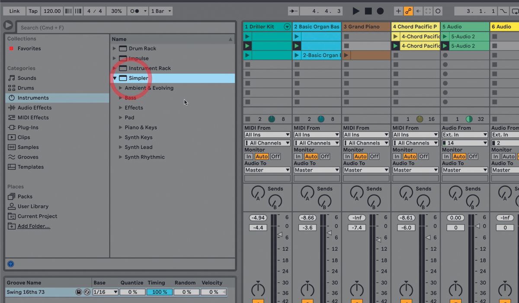
Task: Click the browser Search field
Action: (x=125, y=28)
